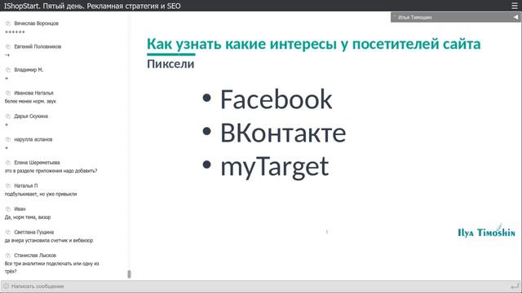Screen dimensions: 522x293
Task: Click the chat list scrollbar thumb
Action: pos(129,274)
